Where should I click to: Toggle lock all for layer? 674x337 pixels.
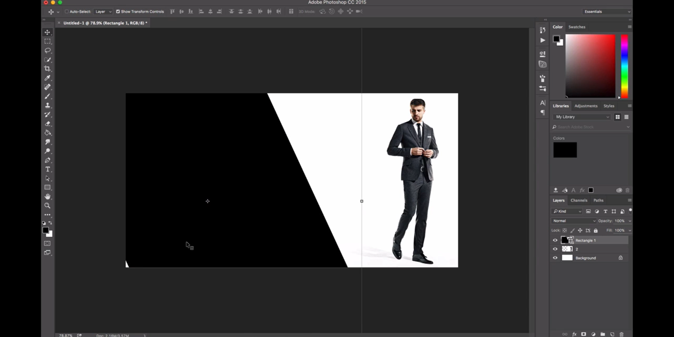click(596, 231)
